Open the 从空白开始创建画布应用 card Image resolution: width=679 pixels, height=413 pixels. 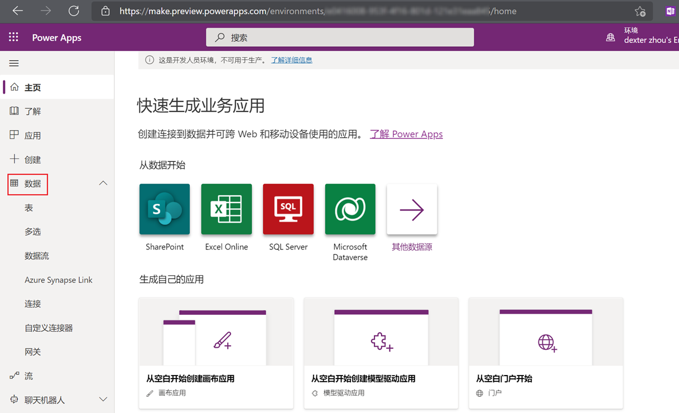click(216, 353)
